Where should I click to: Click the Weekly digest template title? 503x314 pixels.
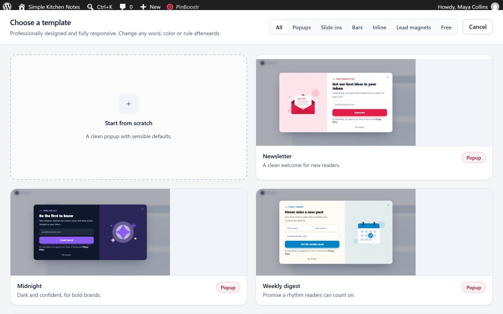281,286
